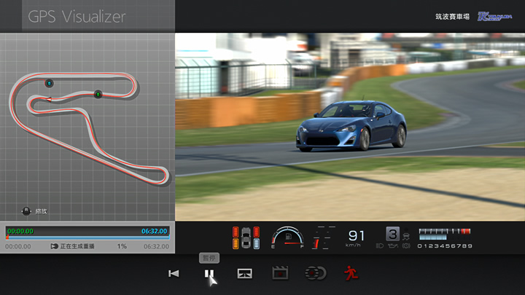Switch the camera view using the screen icon

(245, 274)
